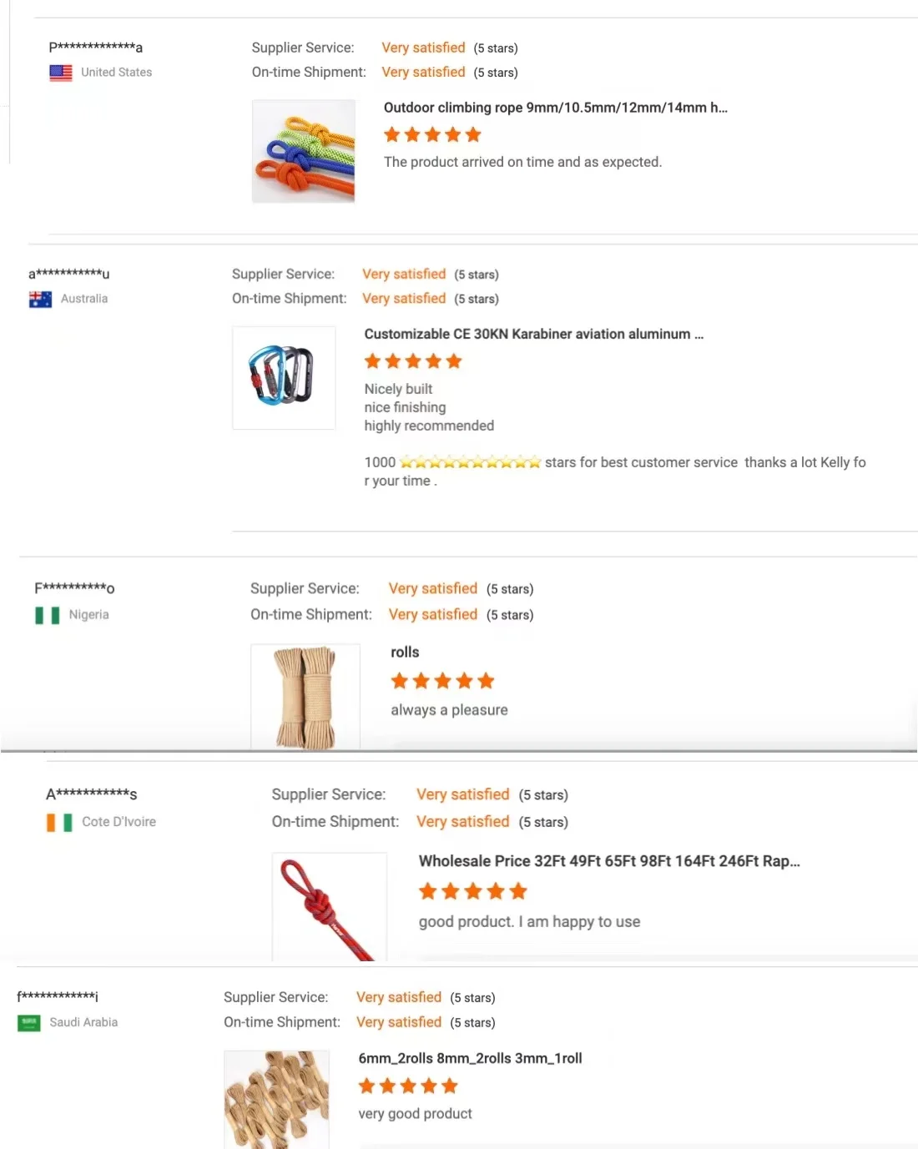Open "Wholesale Price 32Ft 49Ft" product link

click(608, 861)
